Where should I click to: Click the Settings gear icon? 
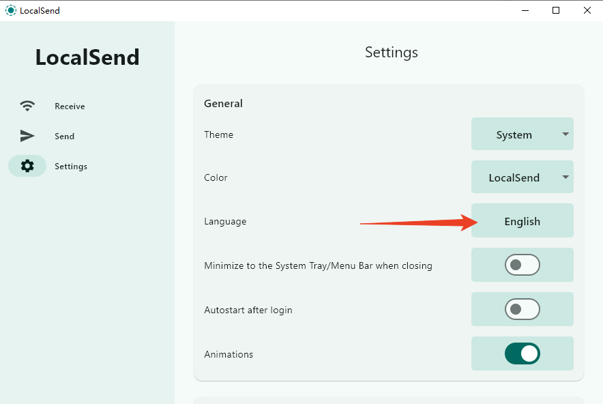point(27,166)
